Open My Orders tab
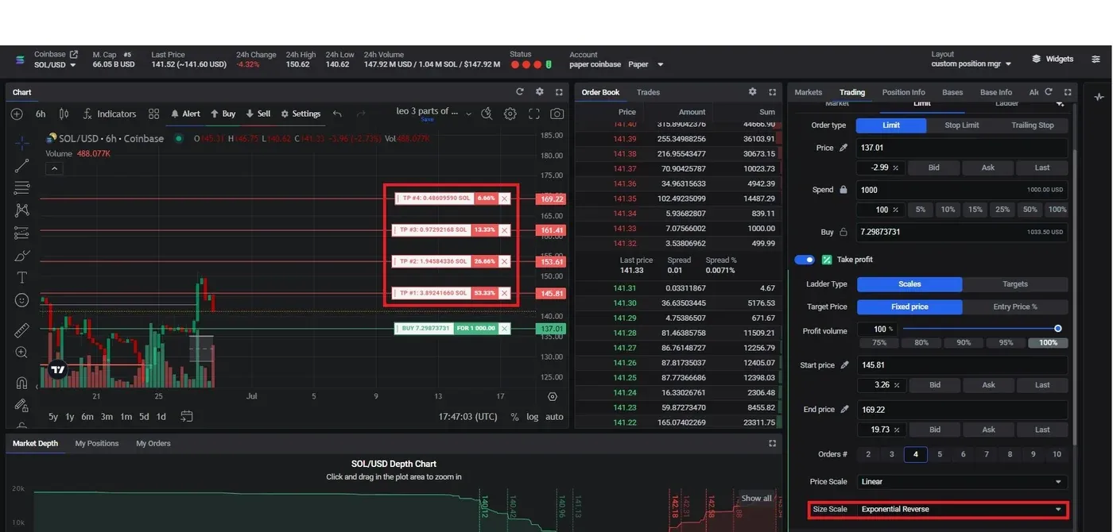The width and height of the screenshot is (1113, 532). [x=153, y=443]
